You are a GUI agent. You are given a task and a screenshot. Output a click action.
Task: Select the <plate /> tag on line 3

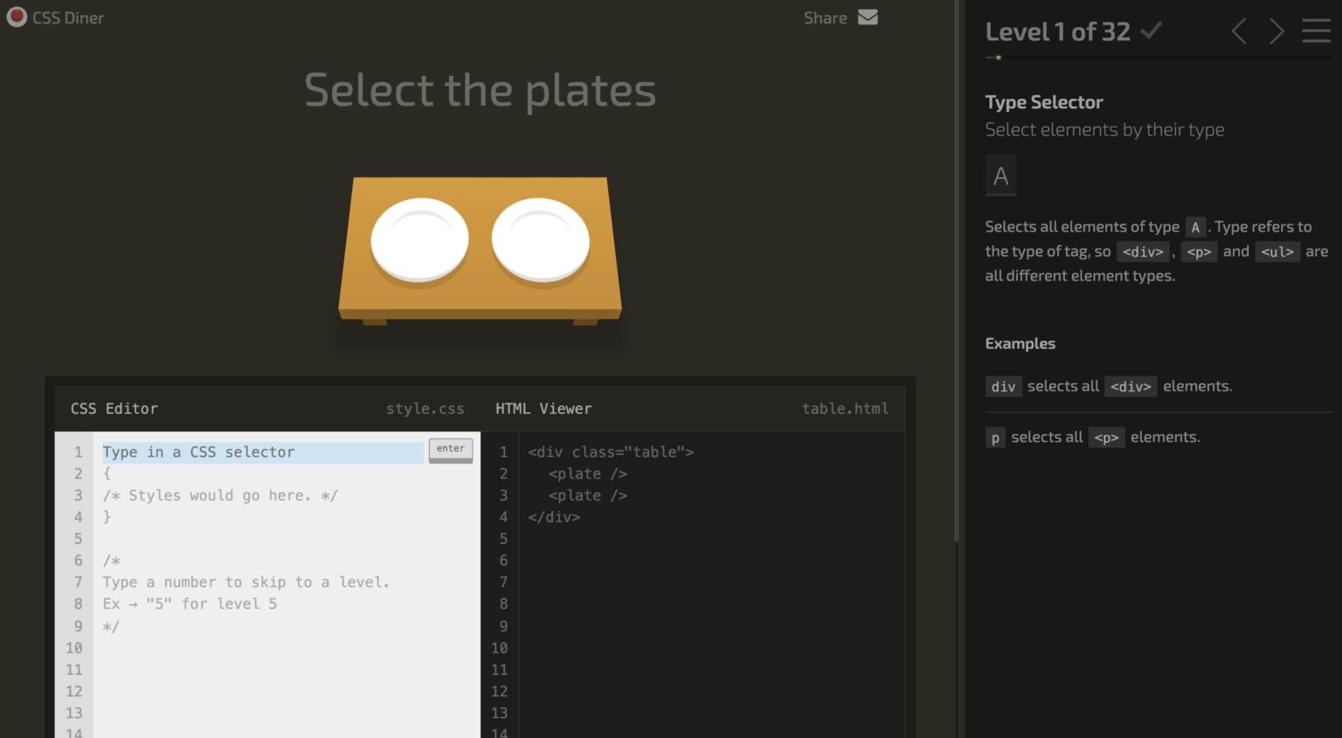(x=587, y=496)
